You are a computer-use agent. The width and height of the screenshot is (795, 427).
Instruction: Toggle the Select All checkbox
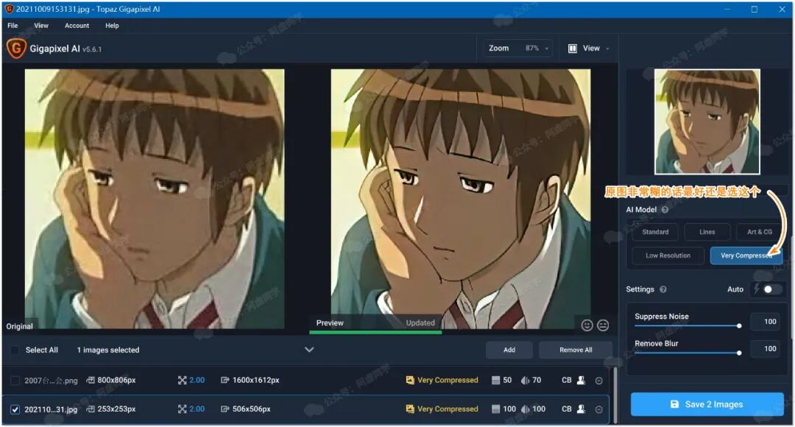15,350
